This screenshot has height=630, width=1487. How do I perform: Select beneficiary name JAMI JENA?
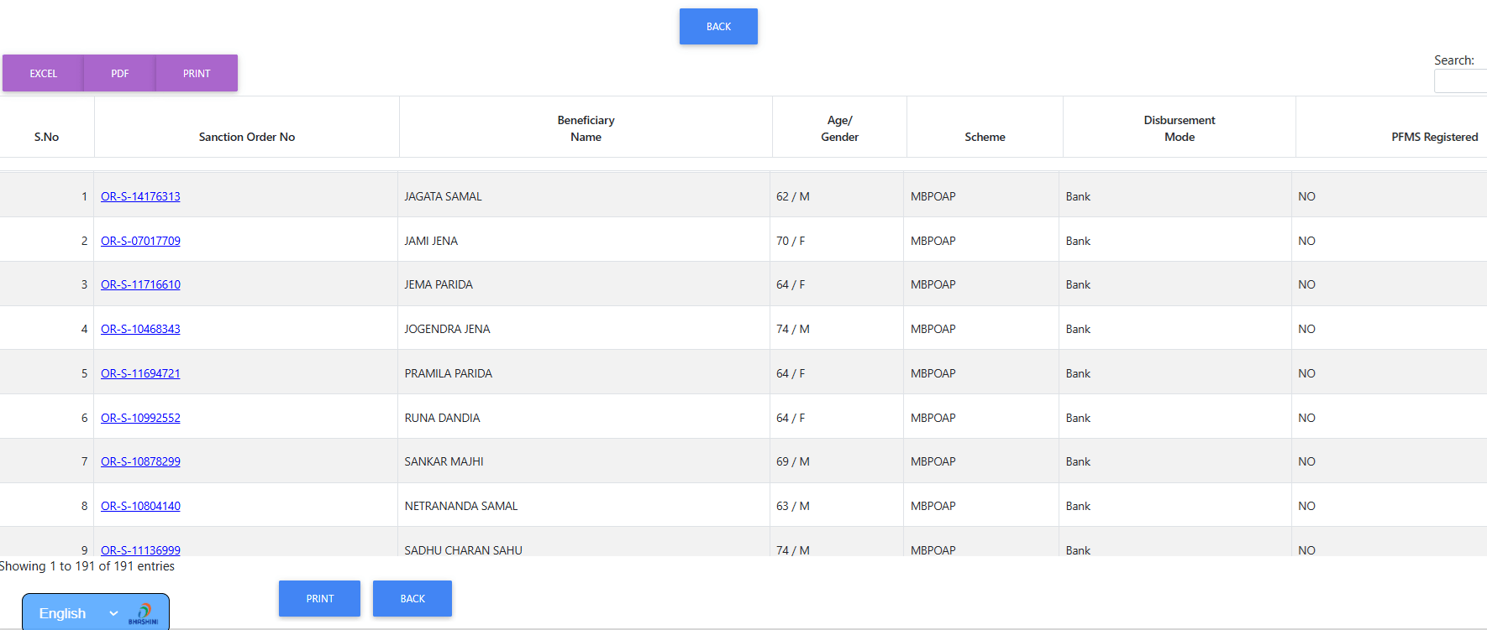pyautogui.click(x=431, y=241)
